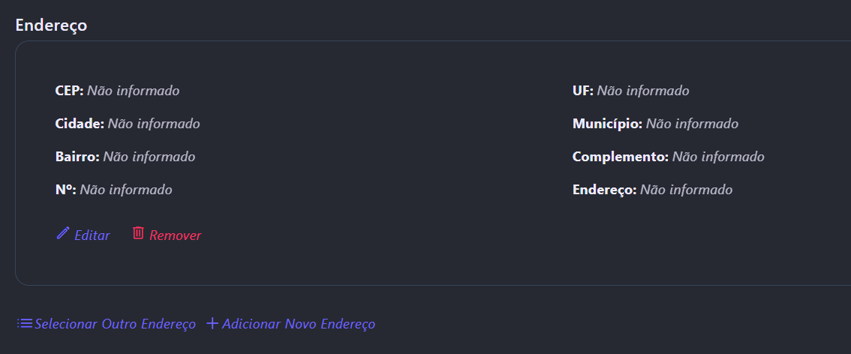
Task: Click the plus icon for new address
Action: [212, 323]
